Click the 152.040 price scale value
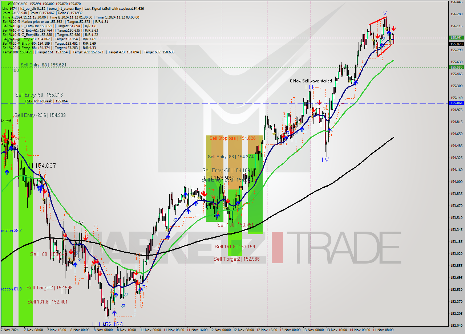This screenshot has width=465, height=334. click(457, 325)
